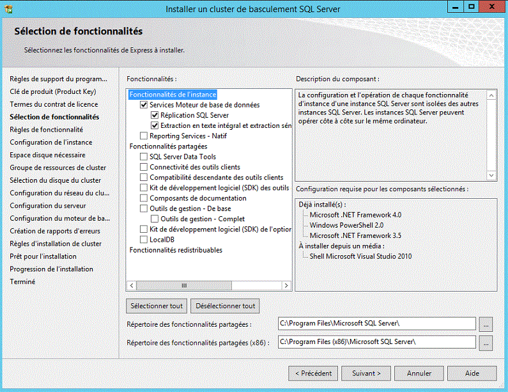Click the shared features directory path field
Viewport: 508px width, 392px height.
pos(377,324)
